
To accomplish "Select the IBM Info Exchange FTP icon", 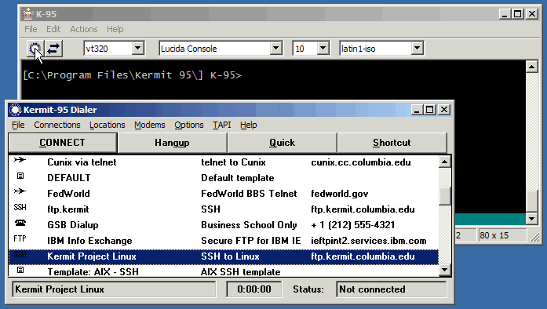I will 20,238.
